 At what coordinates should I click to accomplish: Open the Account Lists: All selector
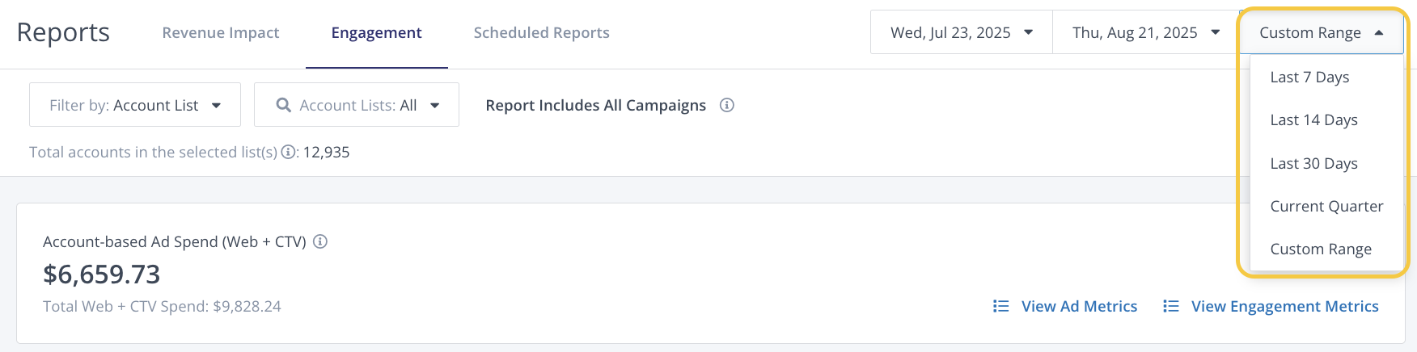357,105
